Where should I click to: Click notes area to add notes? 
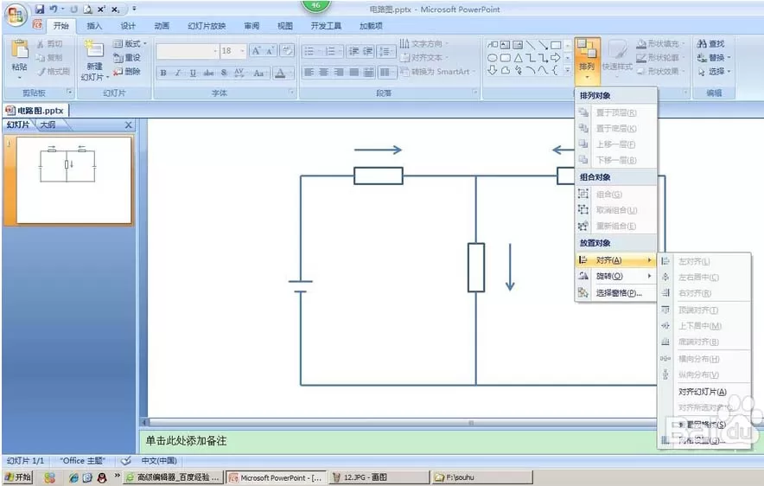(x=399, y=441)
